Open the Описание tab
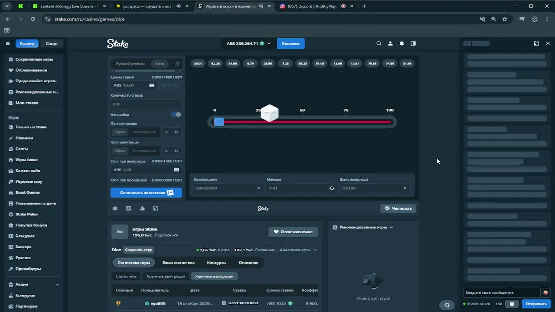Viewport: 555px width, 312px height. [248, 263]
